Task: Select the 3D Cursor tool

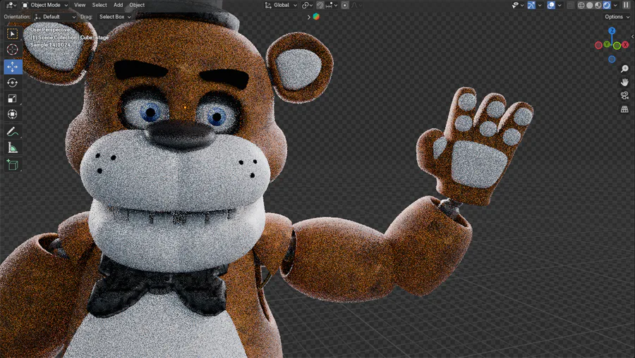Action: click(x=13, y=50)
